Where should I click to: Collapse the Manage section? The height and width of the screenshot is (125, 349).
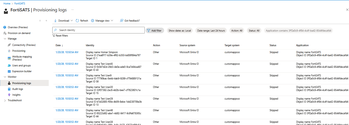[5, 39]
